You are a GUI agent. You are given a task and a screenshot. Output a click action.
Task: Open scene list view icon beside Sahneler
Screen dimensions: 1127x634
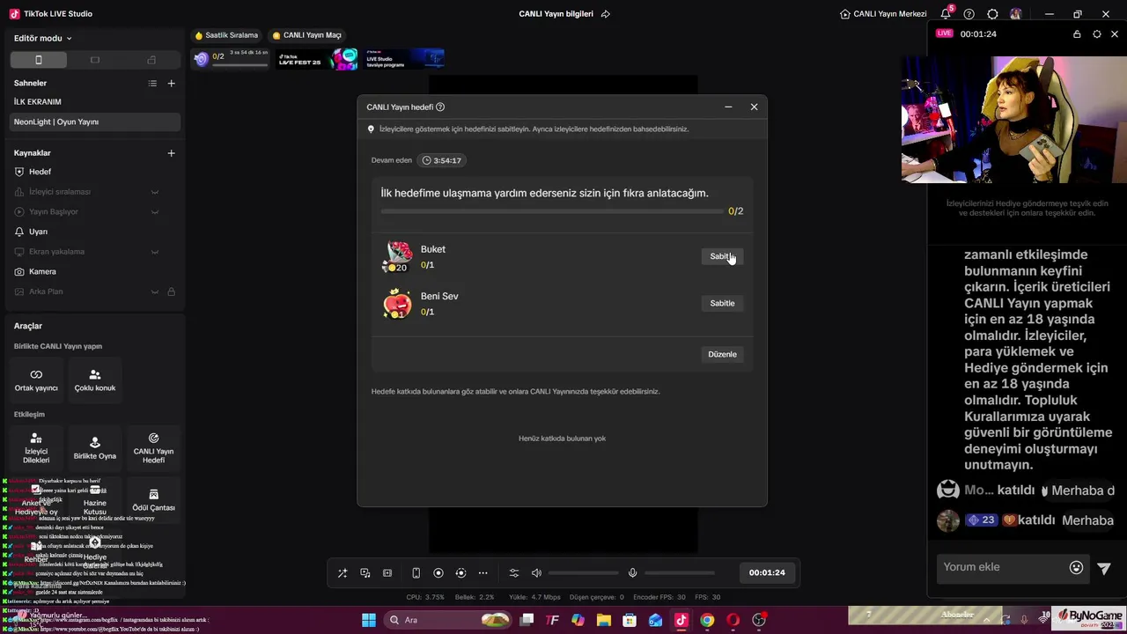pos(152,83)
